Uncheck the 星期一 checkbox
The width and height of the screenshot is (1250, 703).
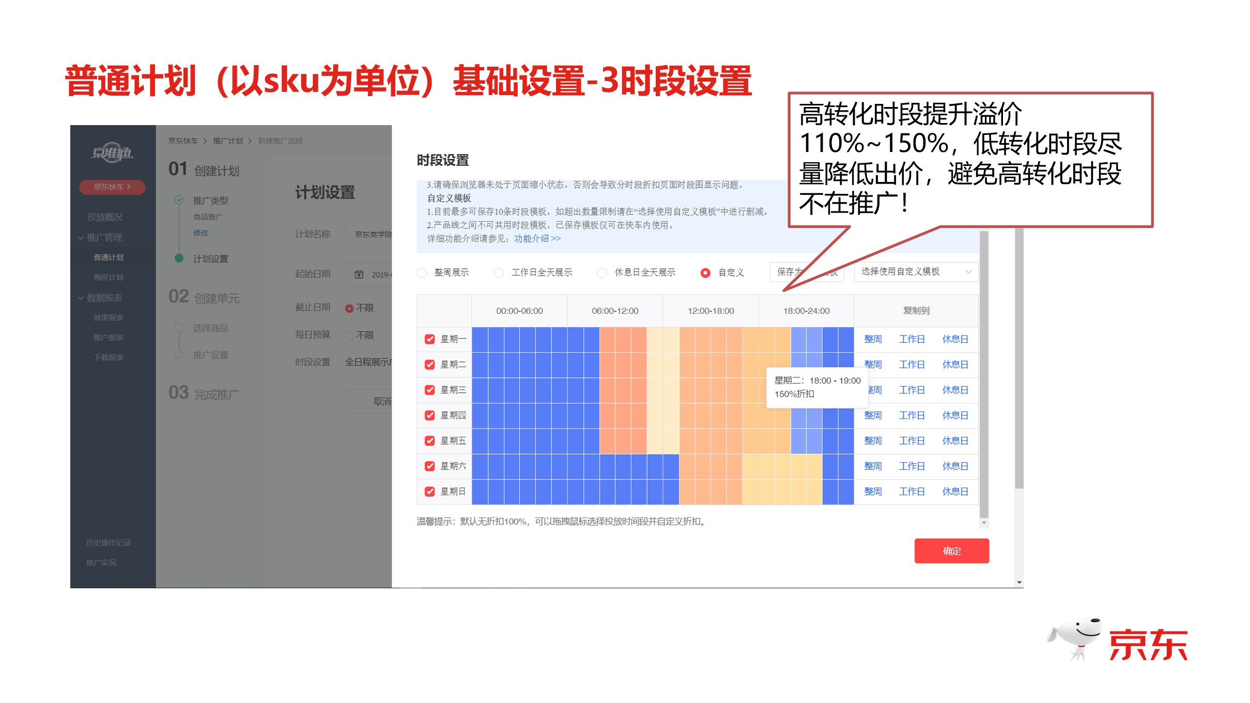click(x=429, y=339)
